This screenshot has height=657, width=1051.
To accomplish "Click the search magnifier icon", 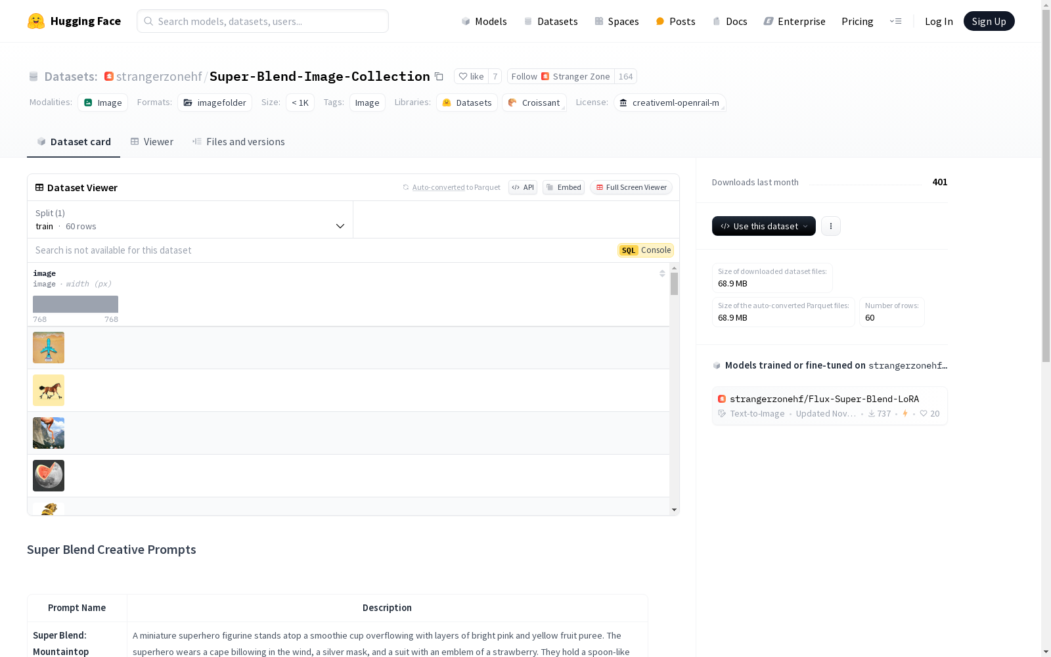I will (x=148, y=21).
